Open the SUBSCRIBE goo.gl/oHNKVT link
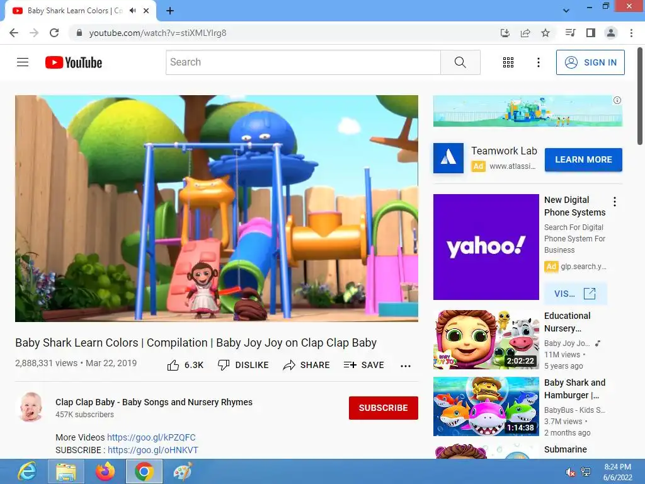This screenshot has height=484, width=645. [x=153, y=450]
